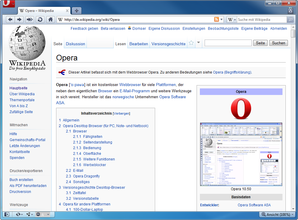The image size is (298, 220).
Task: Click the Beta verlassen link
Action: 113,29
